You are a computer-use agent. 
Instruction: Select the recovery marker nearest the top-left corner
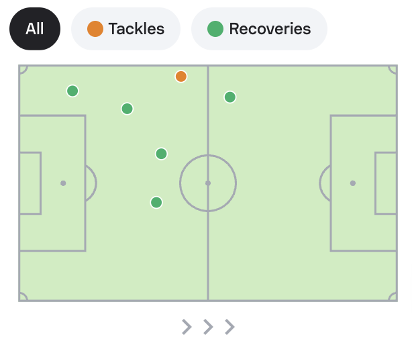coord(72,91)
